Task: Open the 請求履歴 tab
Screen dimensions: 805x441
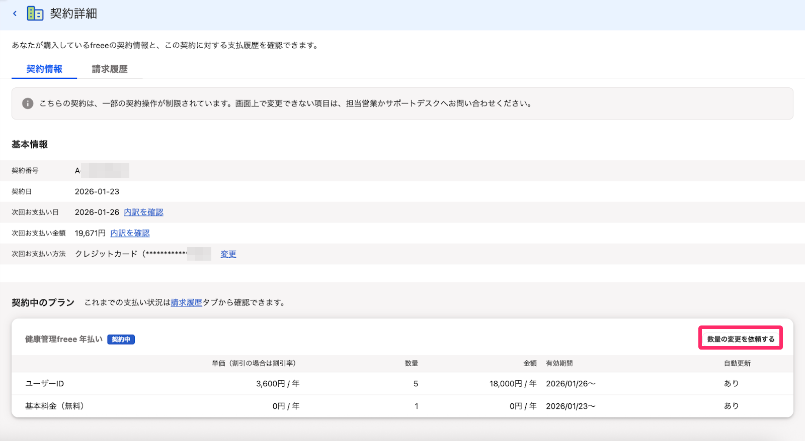Action: [x=110, y=69]
